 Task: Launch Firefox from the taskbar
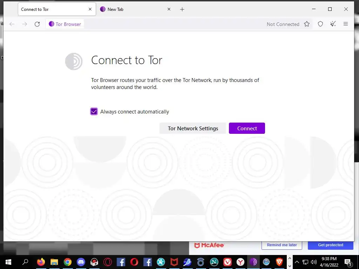[41, 262]
